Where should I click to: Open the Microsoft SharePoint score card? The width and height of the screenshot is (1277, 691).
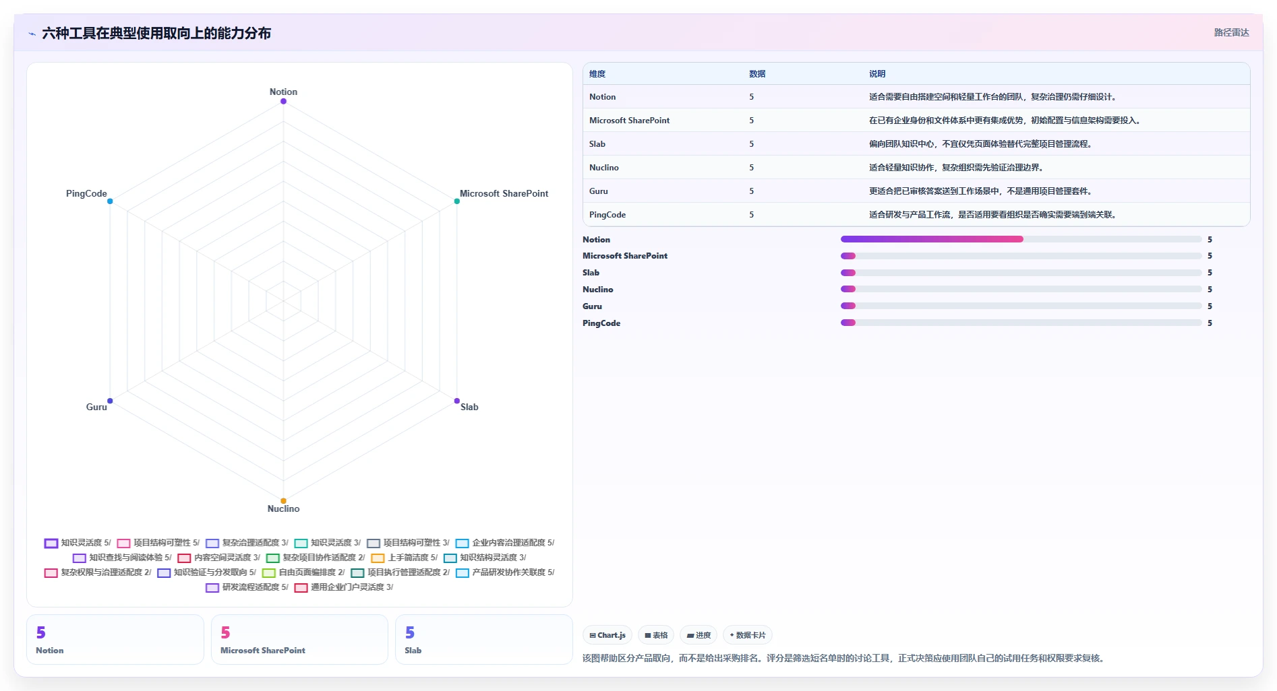coord(299,639)
